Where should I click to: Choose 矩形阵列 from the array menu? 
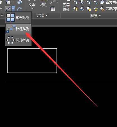pos(18,18)
